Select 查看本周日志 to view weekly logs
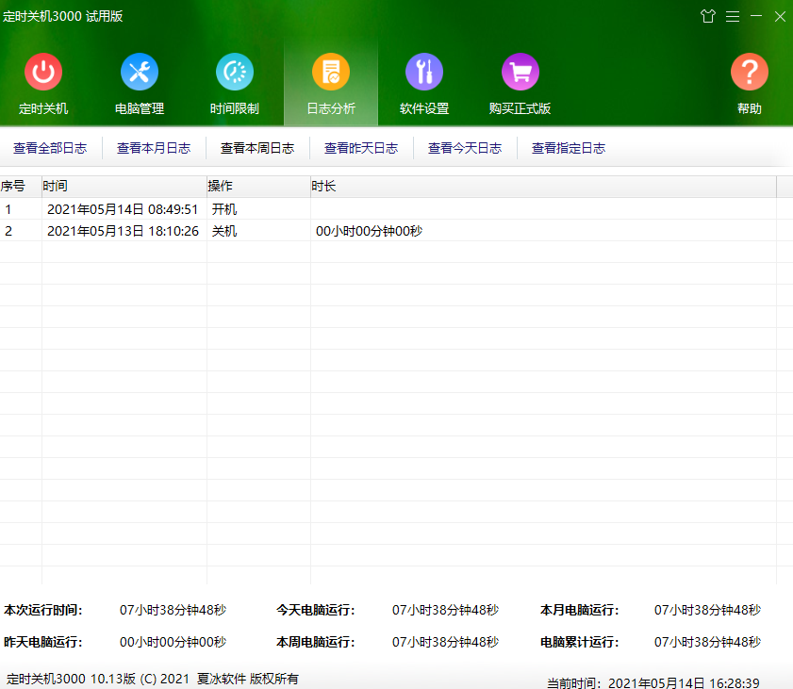 click(257, 148)
